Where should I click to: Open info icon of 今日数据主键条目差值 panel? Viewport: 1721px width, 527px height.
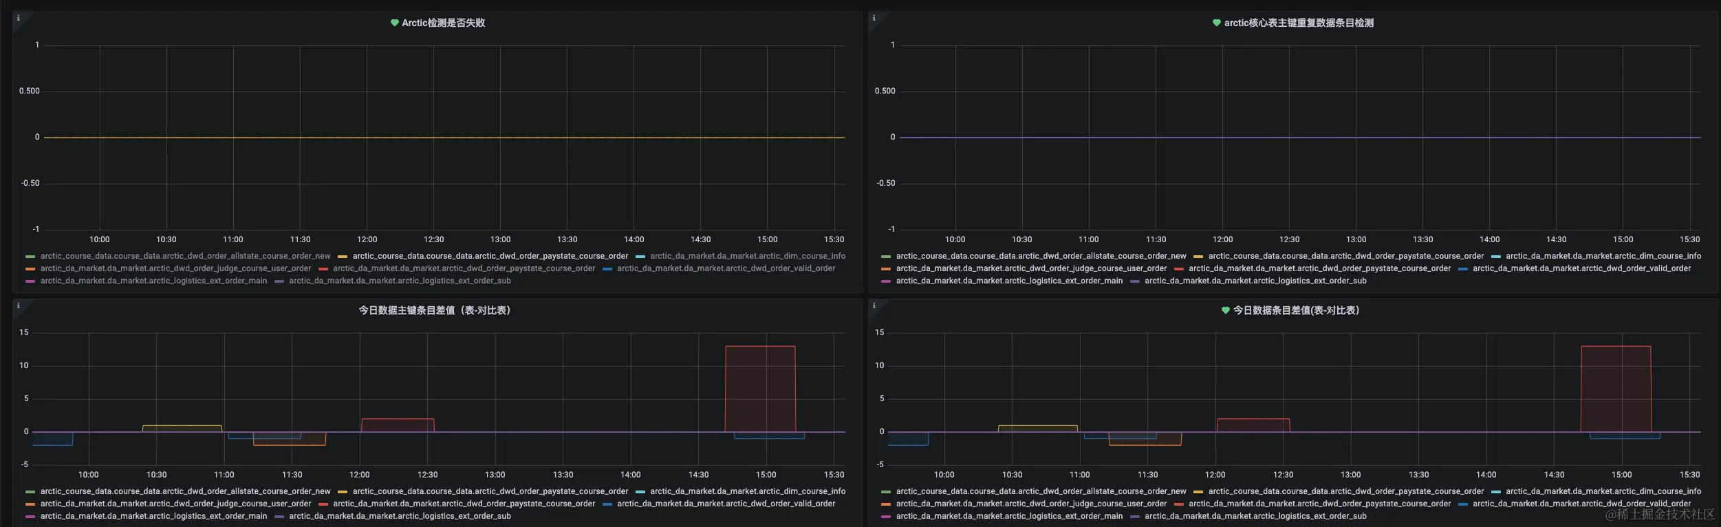click(x=19, y=305)
